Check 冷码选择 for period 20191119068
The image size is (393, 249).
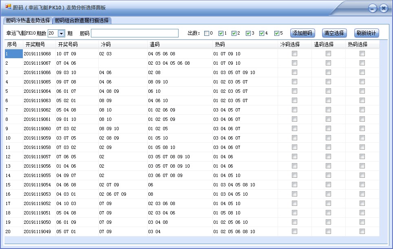tap(294, 53)
